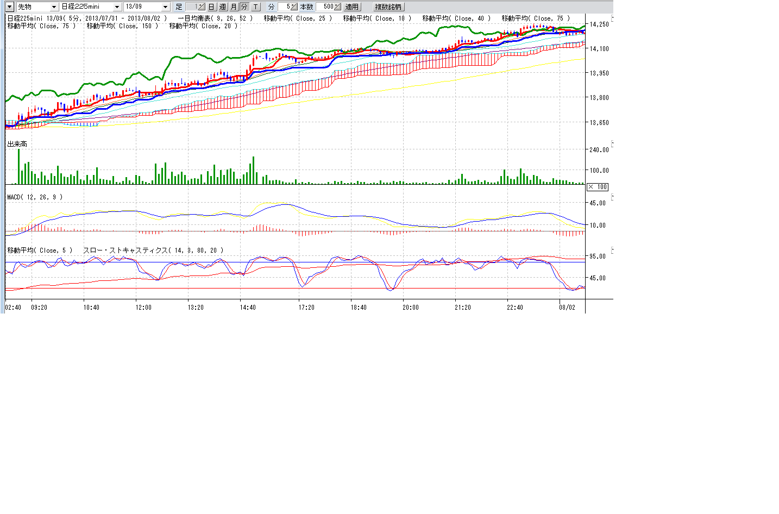This screenshot has height=514, width=779.
Task: Open the leftmost black arrow menu button
Action: tap(9, 7)
